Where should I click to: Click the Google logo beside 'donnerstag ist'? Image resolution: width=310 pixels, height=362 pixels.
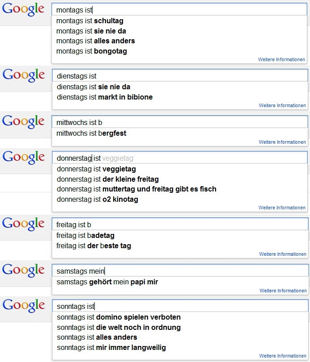pyautogui.click(x=23, y=158)
